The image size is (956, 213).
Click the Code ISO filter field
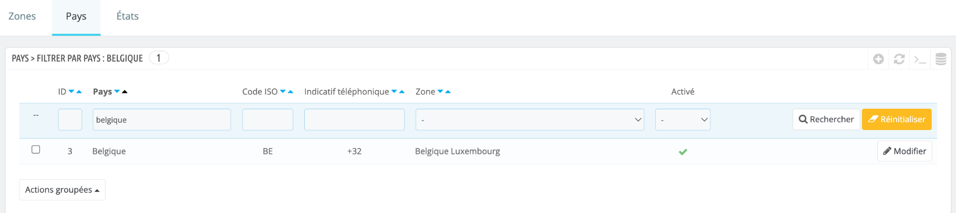(267, 120)
